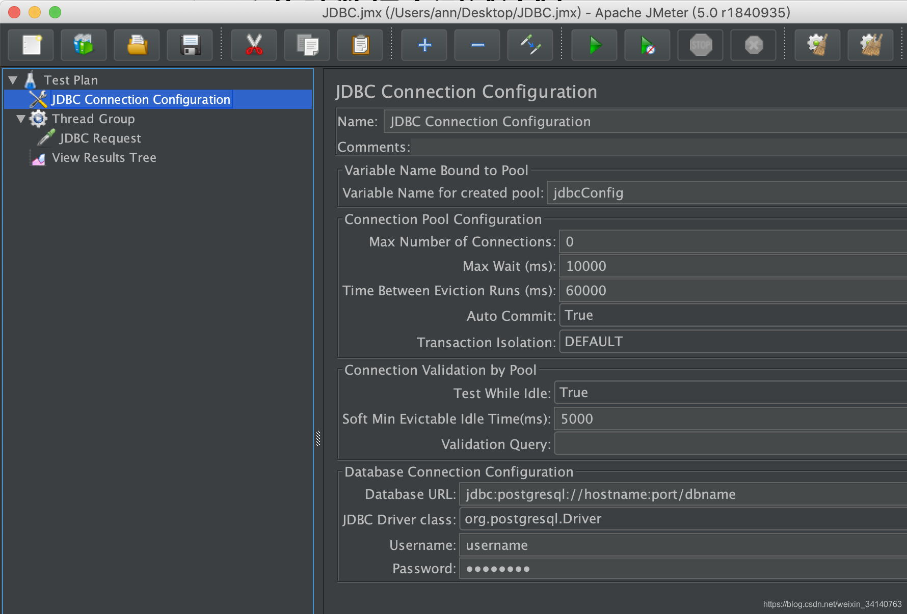Select JDBC Request in the tree
Screen dimensions: 907x614
[100, 138]
